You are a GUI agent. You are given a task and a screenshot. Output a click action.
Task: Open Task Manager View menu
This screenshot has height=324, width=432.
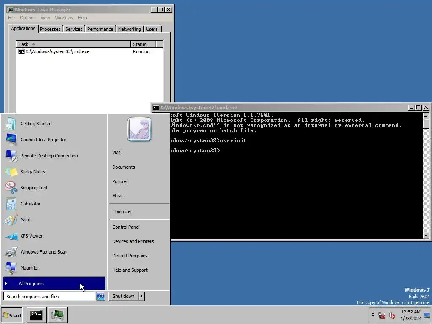pos(45,18)
